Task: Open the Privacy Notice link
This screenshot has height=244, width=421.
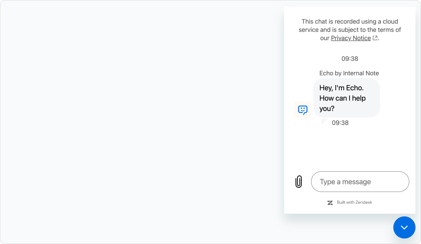Action: pos(350,38)
